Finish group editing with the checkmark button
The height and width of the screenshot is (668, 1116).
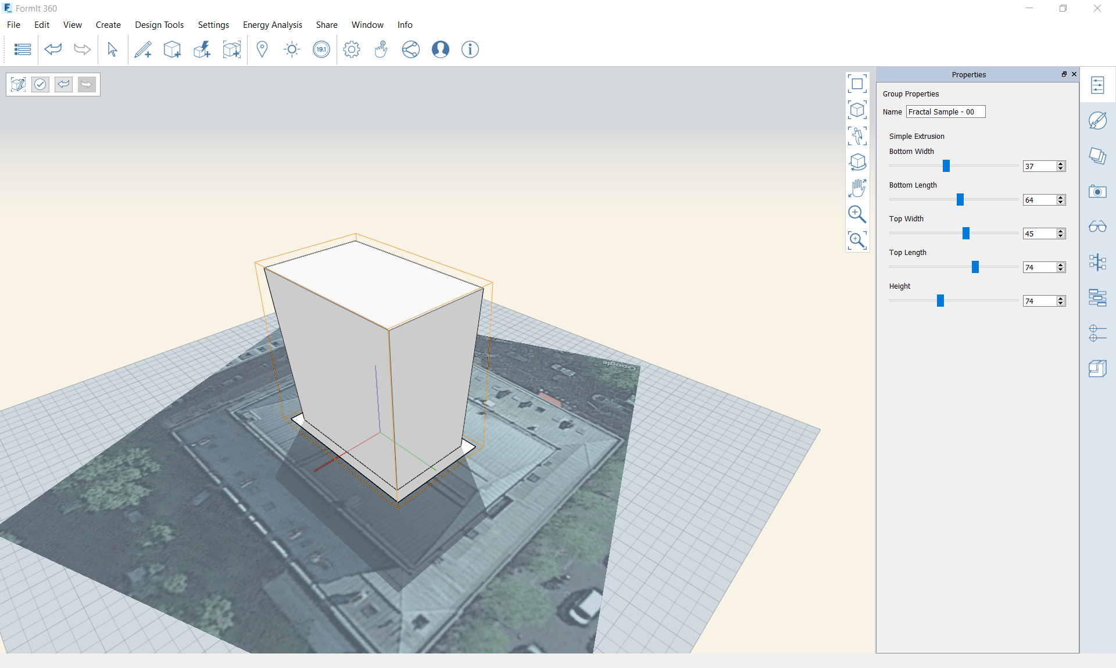40,85
